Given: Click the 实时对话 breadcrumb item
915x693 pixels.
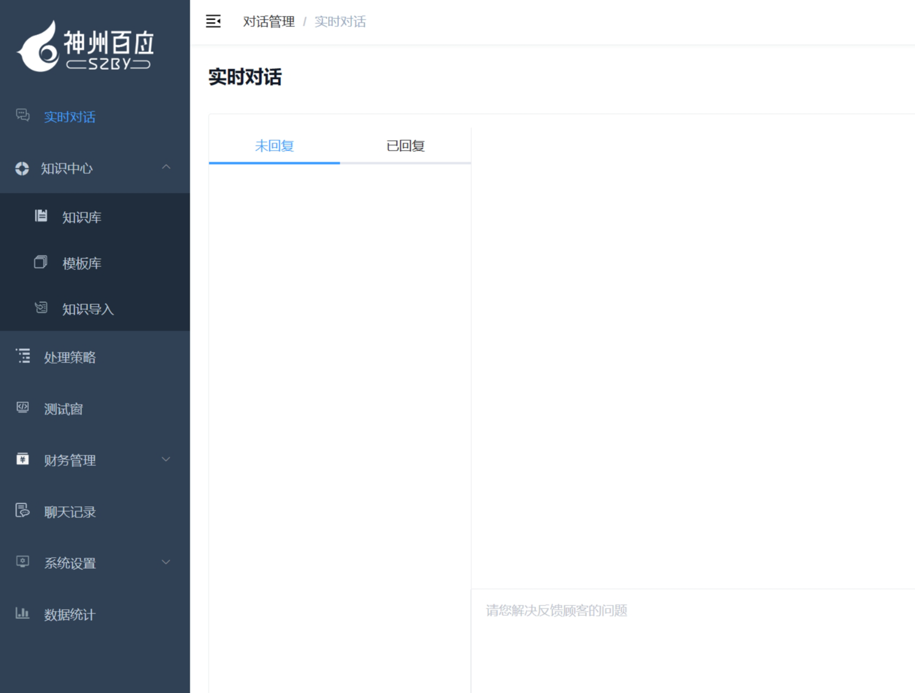Looking at the screenshot, I should (x=340, y=21).
